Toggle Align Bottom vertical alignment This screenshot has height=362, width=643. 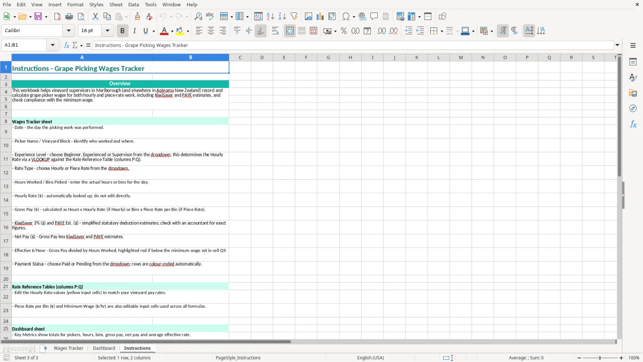(260, 31)
